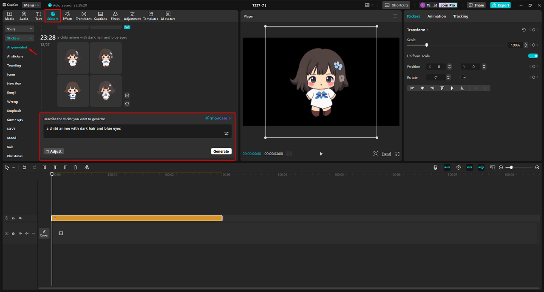
Task: Click the microphone record voiceover icon
Action: click(435, 167)
